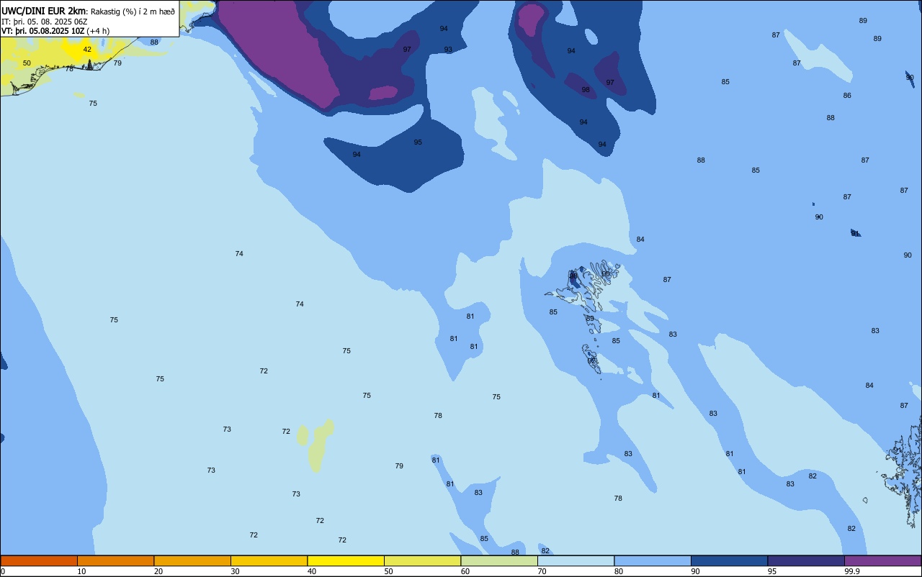Click the legend tick label '0'
Viewport: 922px width, 577px height.
[3, 571]
